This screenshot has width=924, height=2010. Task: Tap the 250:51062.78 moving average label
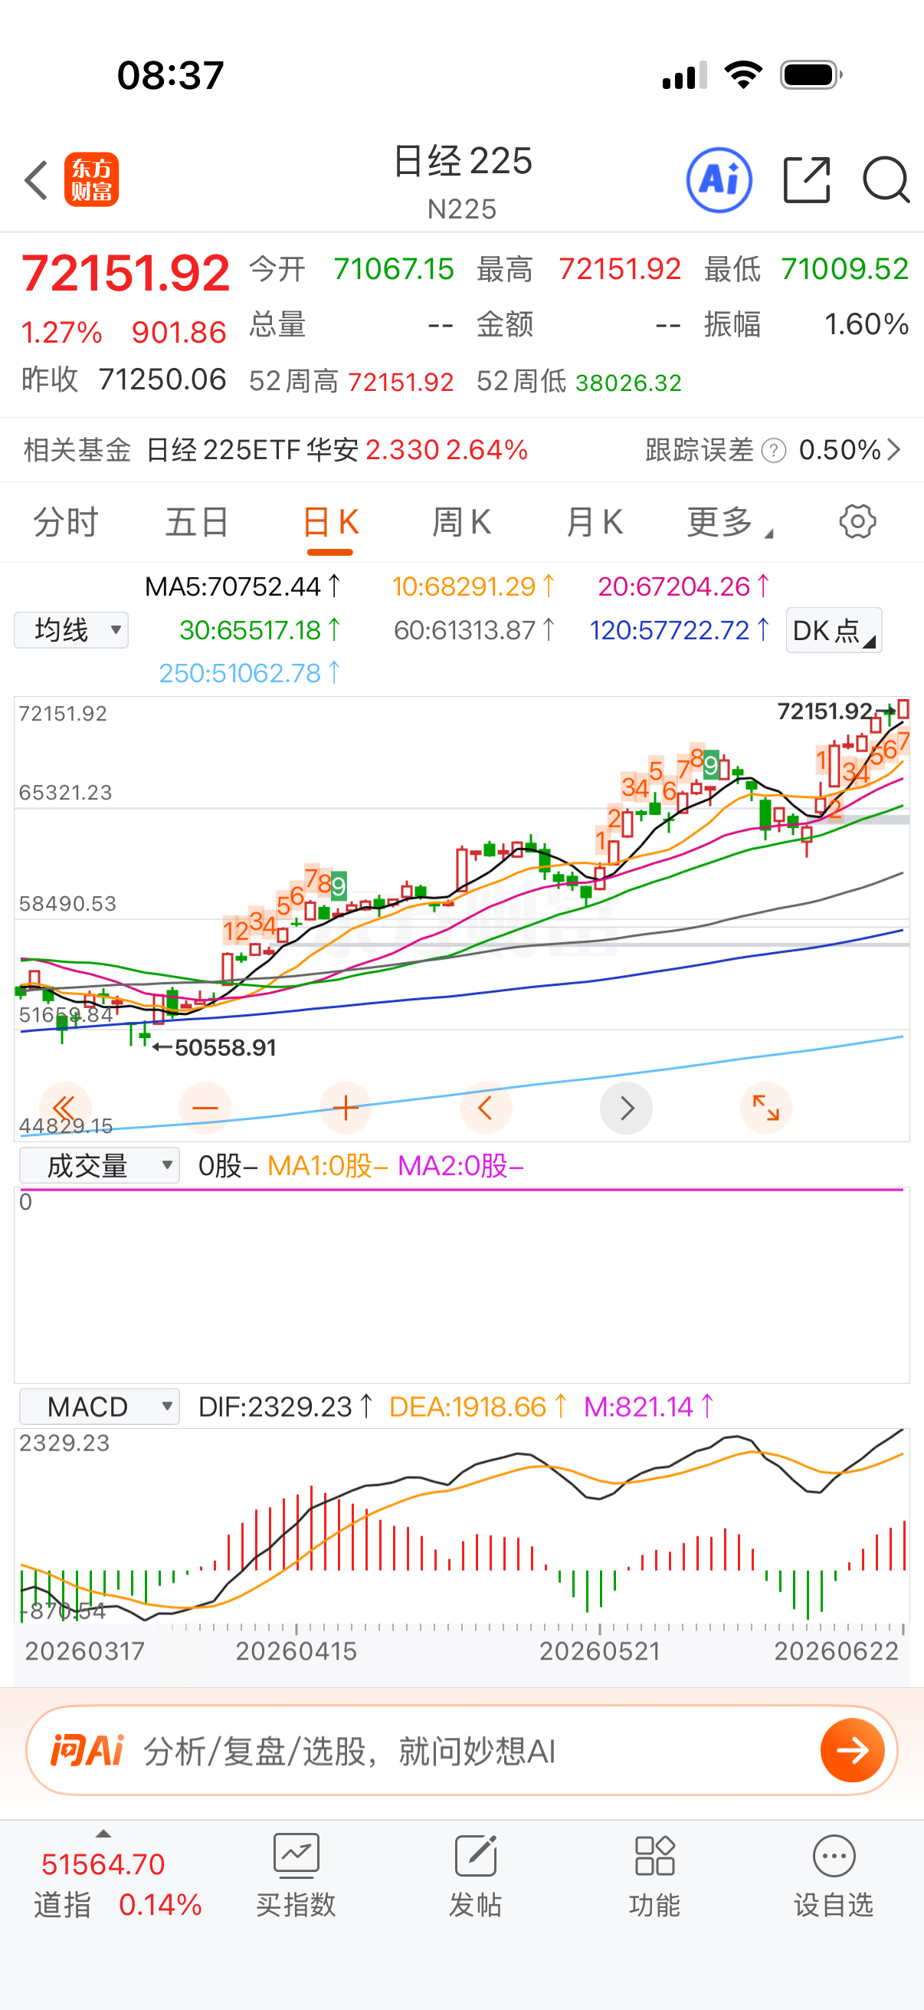click(250, 673)
